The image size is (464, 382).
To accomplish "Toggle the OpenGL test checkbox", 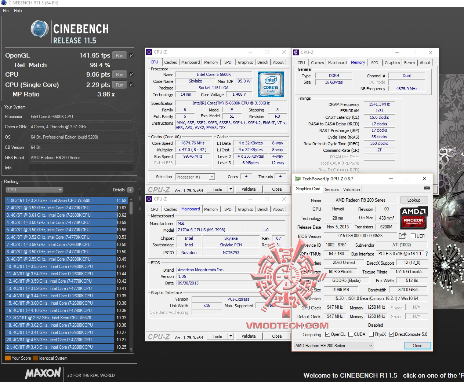I will [131, 55].
